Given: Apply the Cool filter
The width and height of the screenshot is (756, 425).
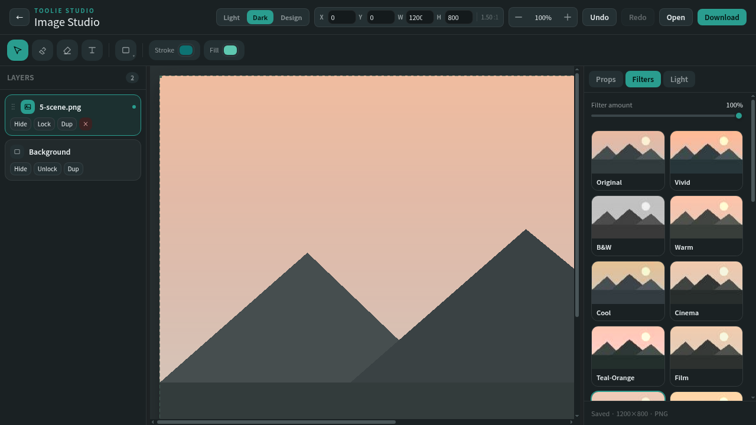Looking at the screenshot, I should click(x=628, y=291).
